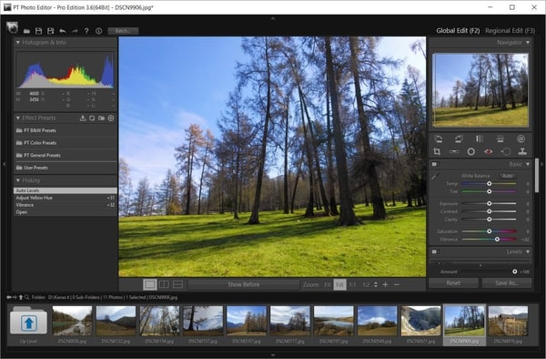This screenshot has height=359, width=546.
Task: Switch to single view layout
Action: coord(150,285)
